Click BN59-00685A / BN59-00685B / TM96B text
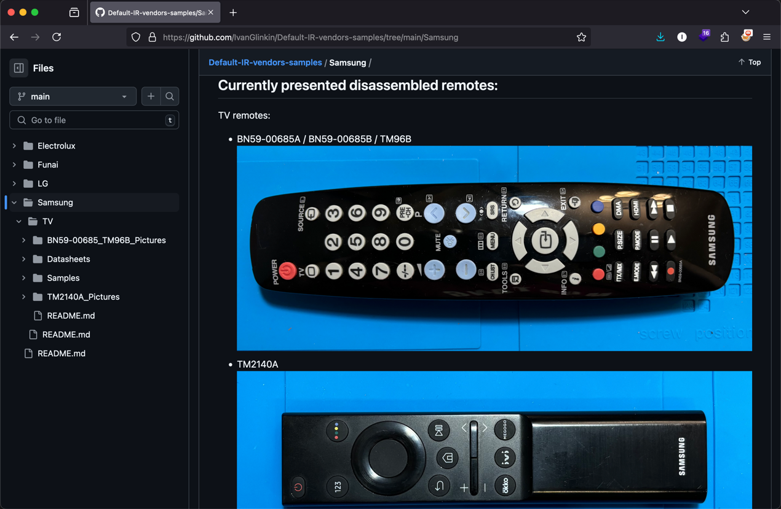Viewport: 781px width, 509px height. point(324,139)
